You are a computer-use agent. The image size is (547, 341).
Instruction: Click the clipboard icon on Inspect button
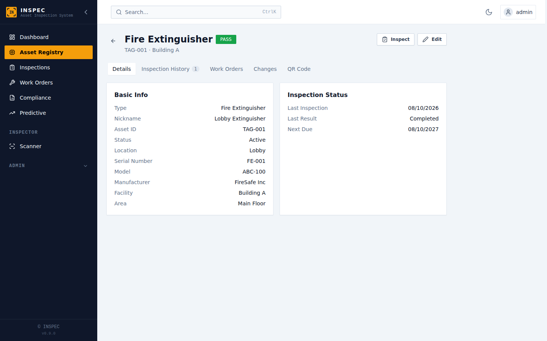pyautogui.click(x=385, y=39)
